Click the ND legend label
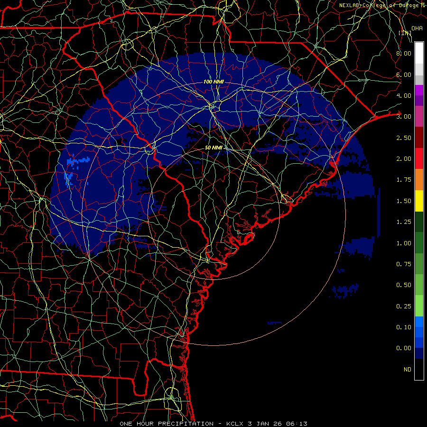Screen dimensions: 427x427 click(408, 370)
